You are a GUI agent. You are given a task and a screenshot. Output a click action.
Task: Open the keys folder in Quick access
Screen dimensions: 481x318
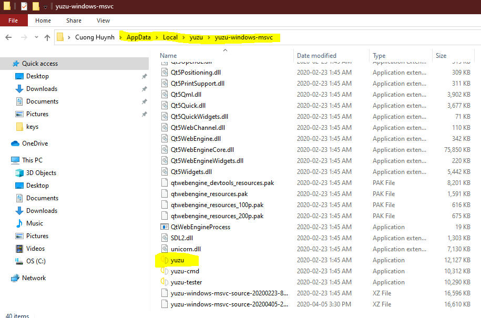pos(27,127)
